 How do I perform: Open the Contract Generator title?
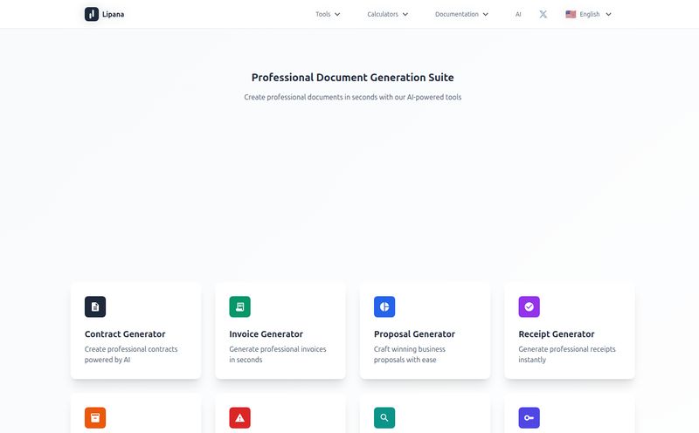125,334
